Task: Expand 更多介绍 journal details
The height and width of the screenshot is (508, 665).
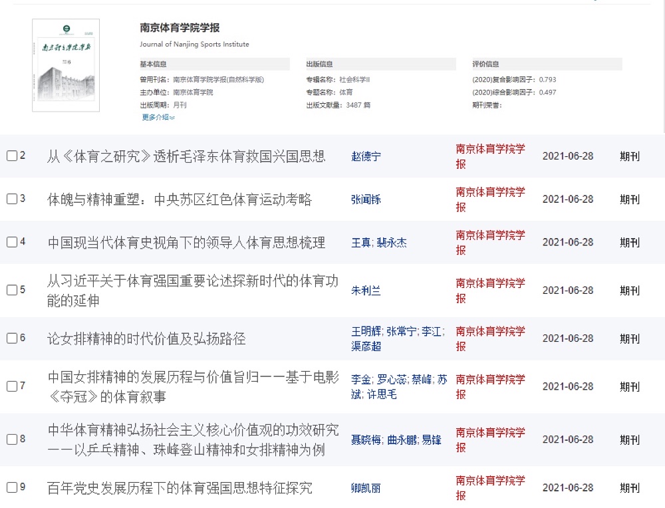Action: [x=158, y=118]
